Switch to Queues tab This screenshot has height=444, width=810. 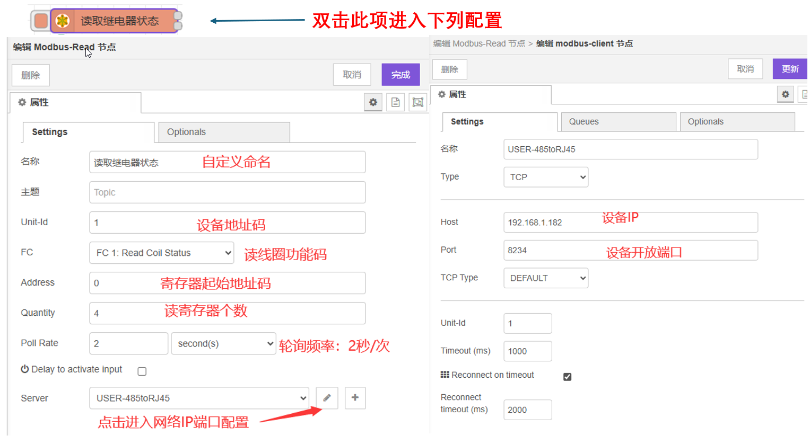click(x=618, y=122)
